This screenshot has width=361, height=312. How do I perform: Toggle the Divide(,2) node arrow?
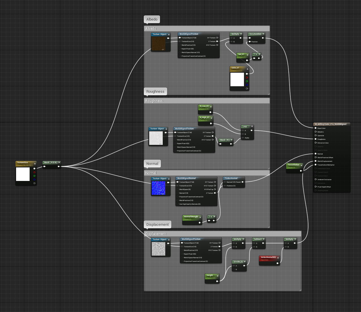(x=245, y=262)
